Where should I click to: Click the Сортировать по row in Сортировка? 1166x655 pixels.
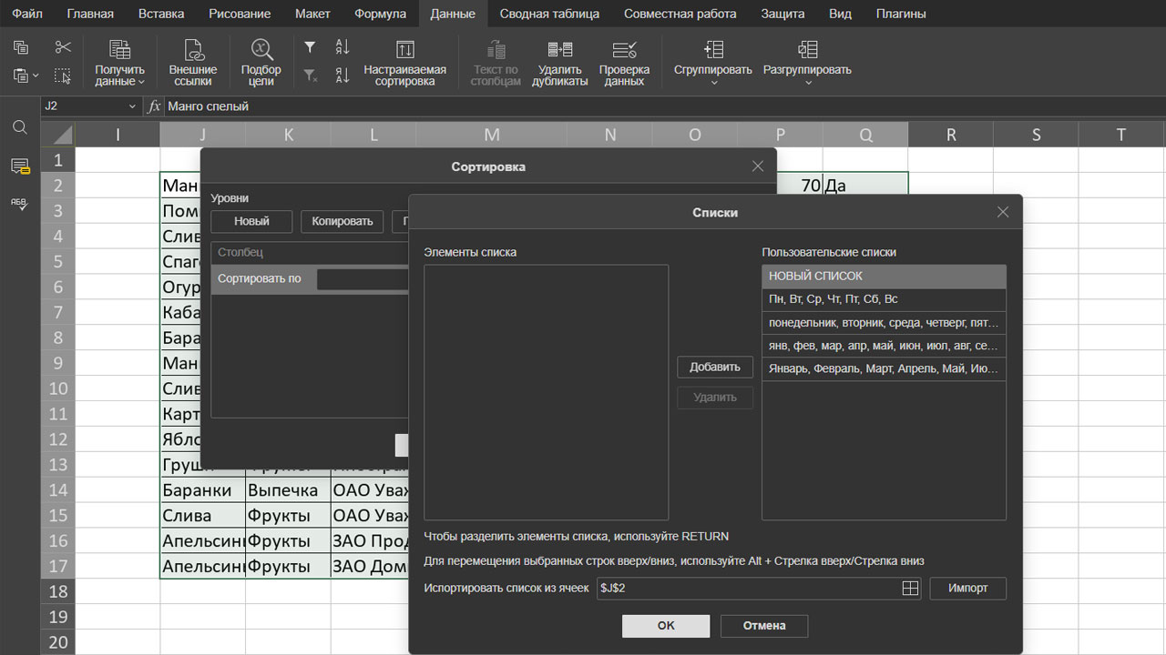pos(310,279)
